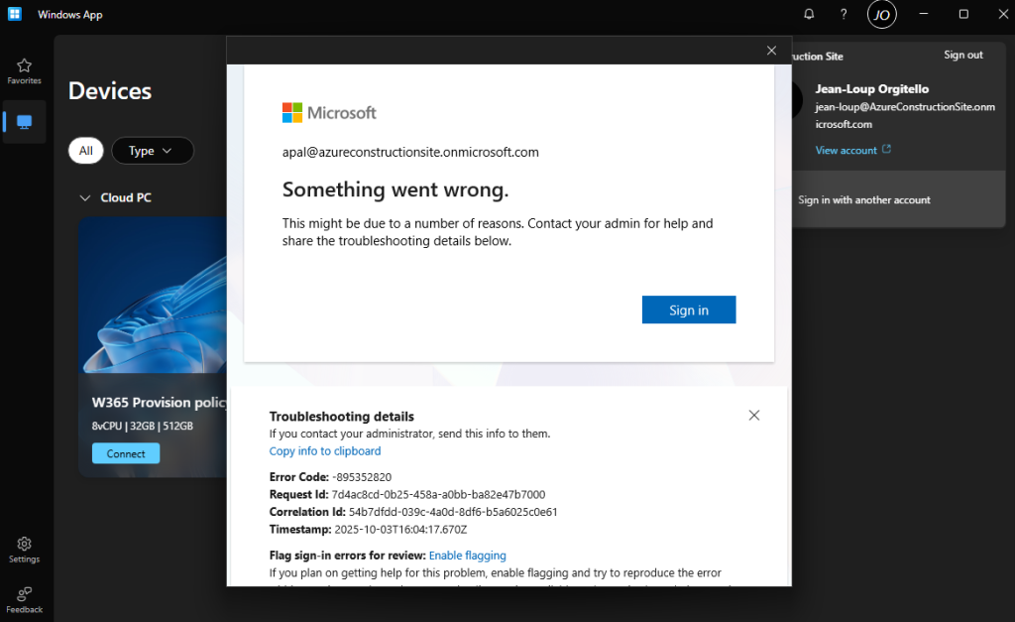Open Feedback in the sidebar
Image resolution: width=1015 pixels, height=622 pixels.
(24, 598)
